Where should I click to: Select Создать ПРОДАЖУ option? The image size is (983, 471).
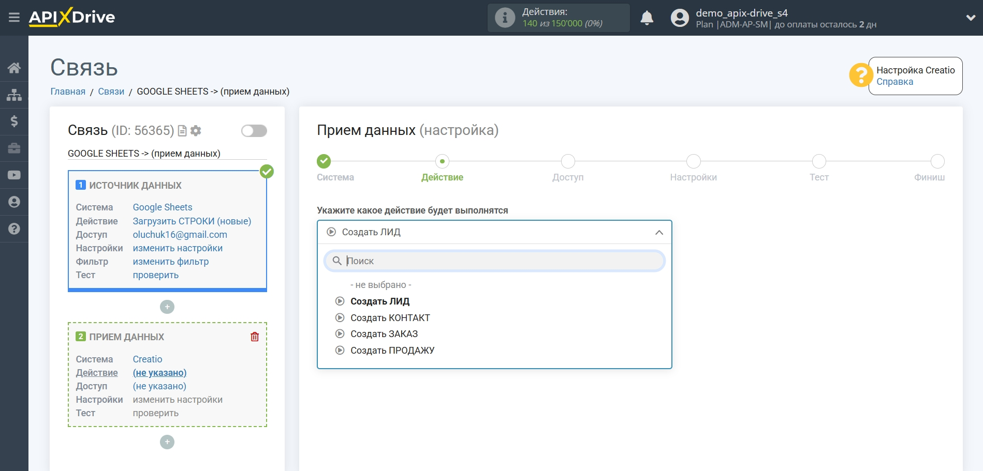[392, 351]
